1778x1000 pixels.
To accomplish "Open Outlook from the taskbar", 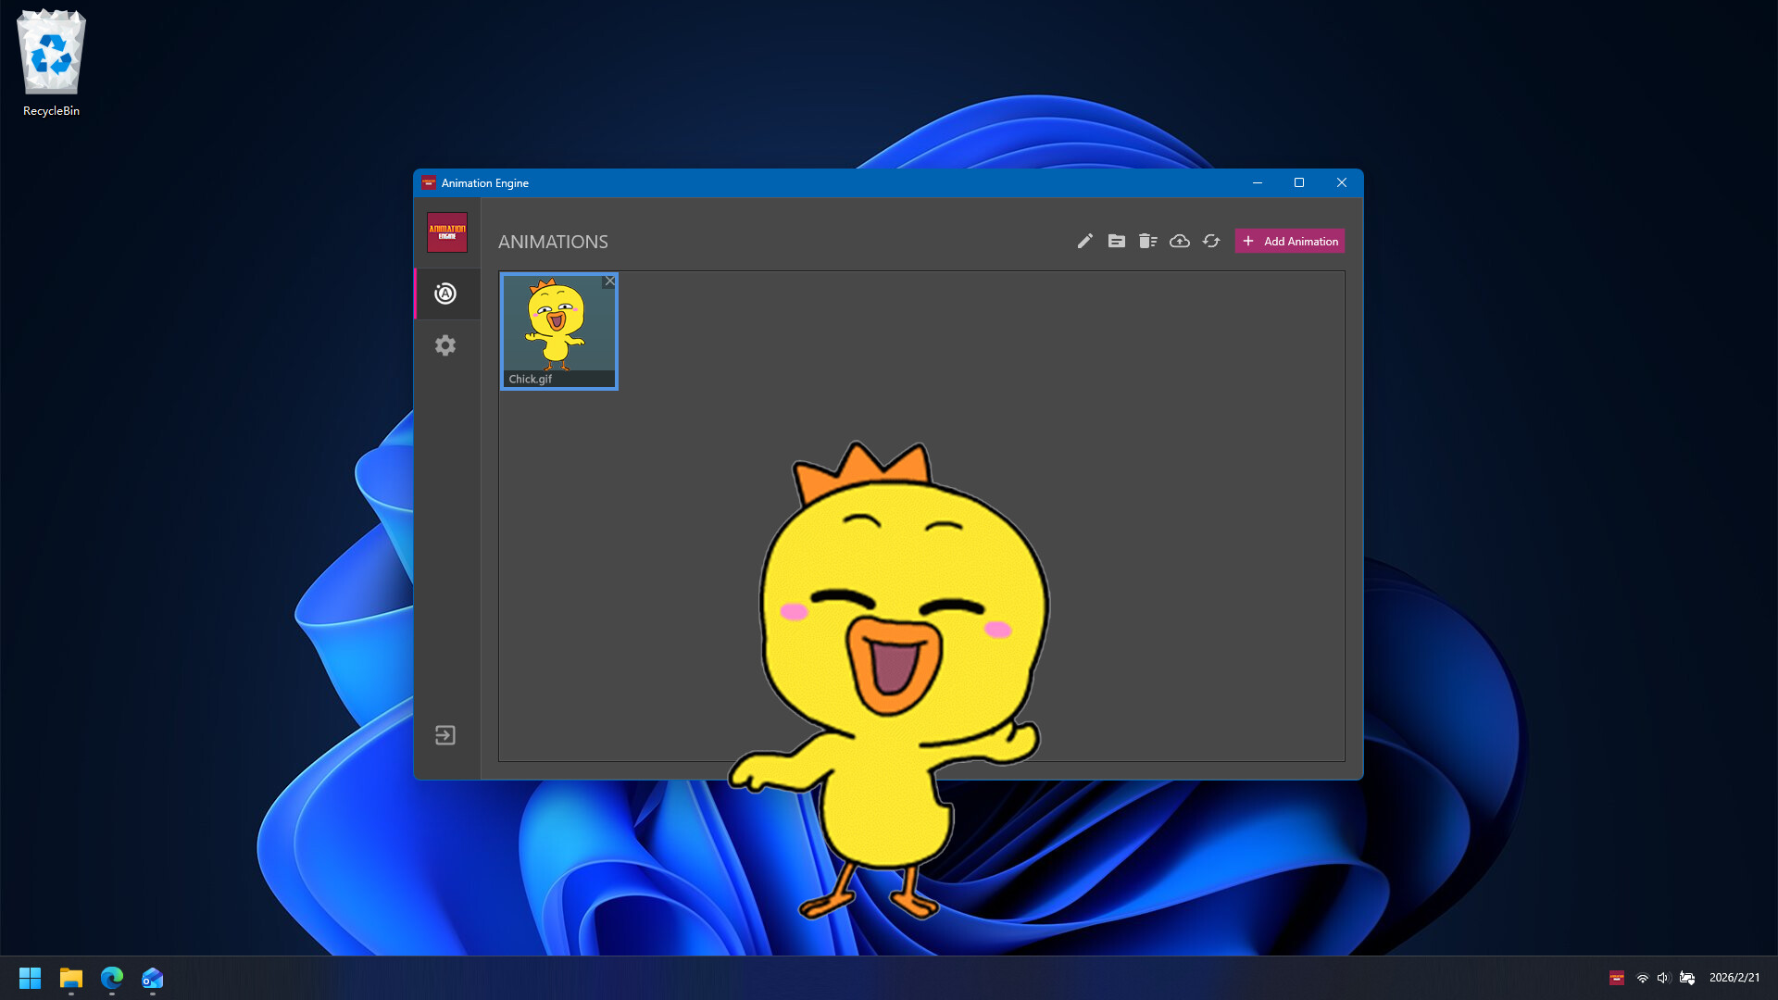I will tap(153, 978).
